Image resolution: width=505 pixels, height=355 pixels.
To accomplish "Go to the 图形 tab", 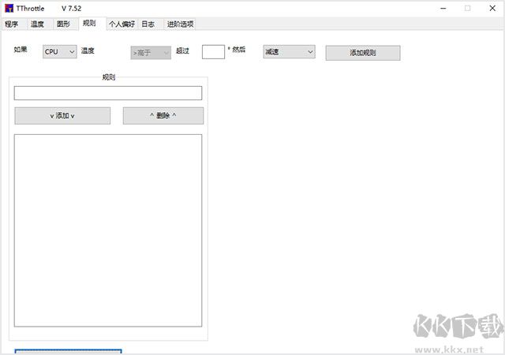I will point(63,24).
